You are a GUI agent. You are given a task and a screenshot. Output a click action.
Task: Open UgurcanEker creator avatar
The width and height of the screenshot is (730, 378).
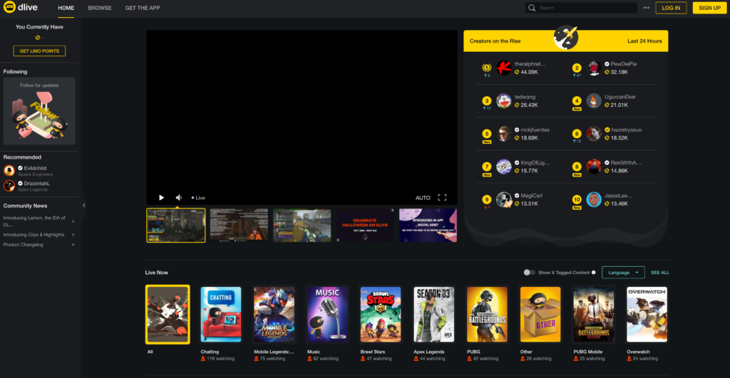[x=594, y=101]
